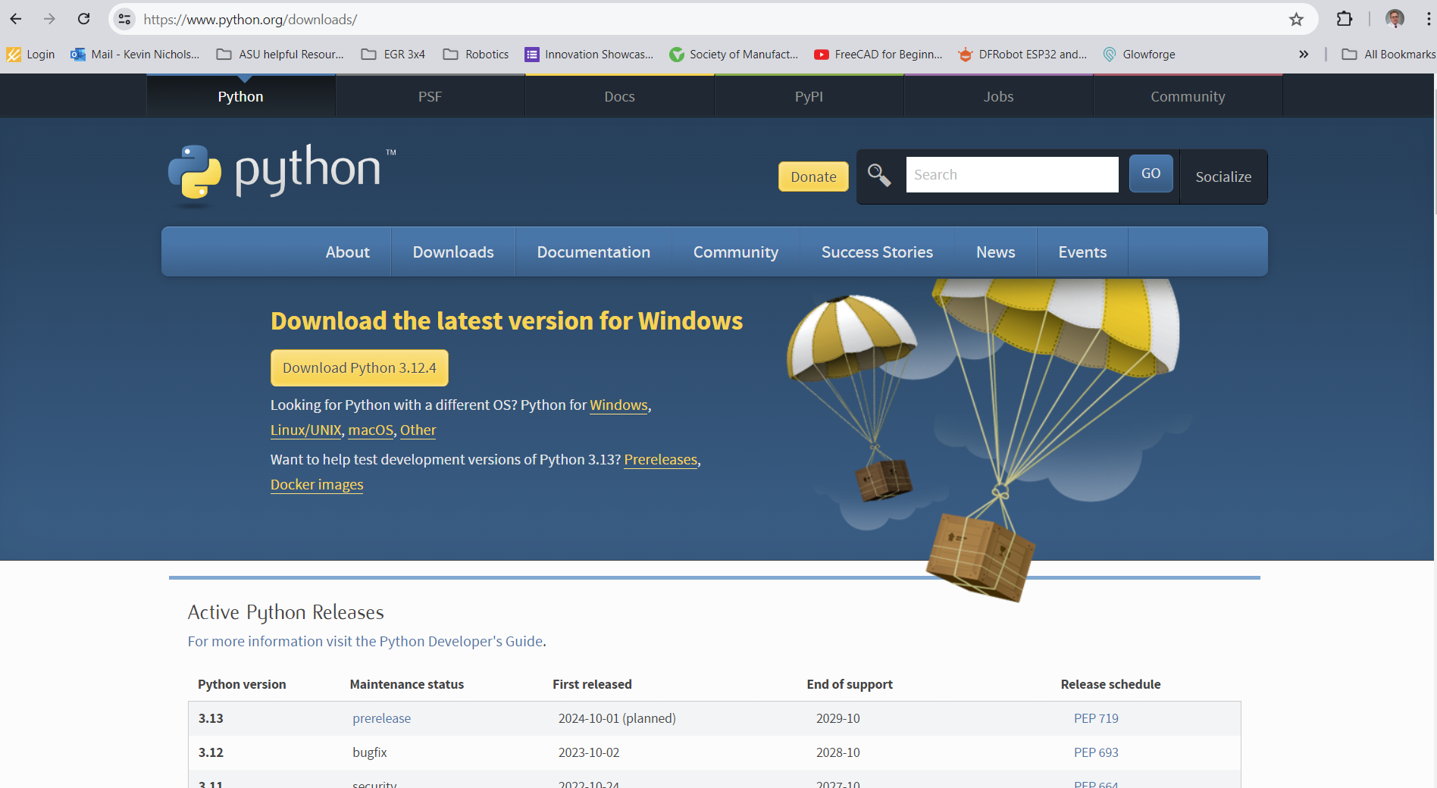The image size is (1437, 788).
Task: Switch to the Jobs top tab
Action: tap(998, 96)
